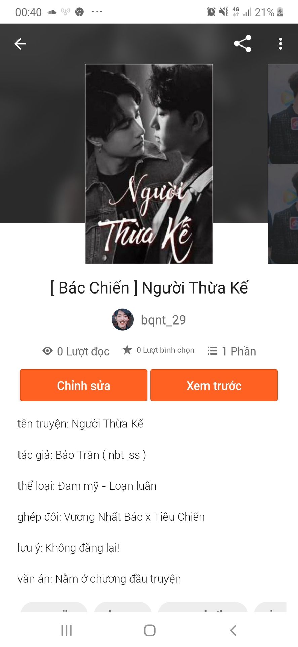
Task: Tap the Xem trước button
Action: point(214,385)
